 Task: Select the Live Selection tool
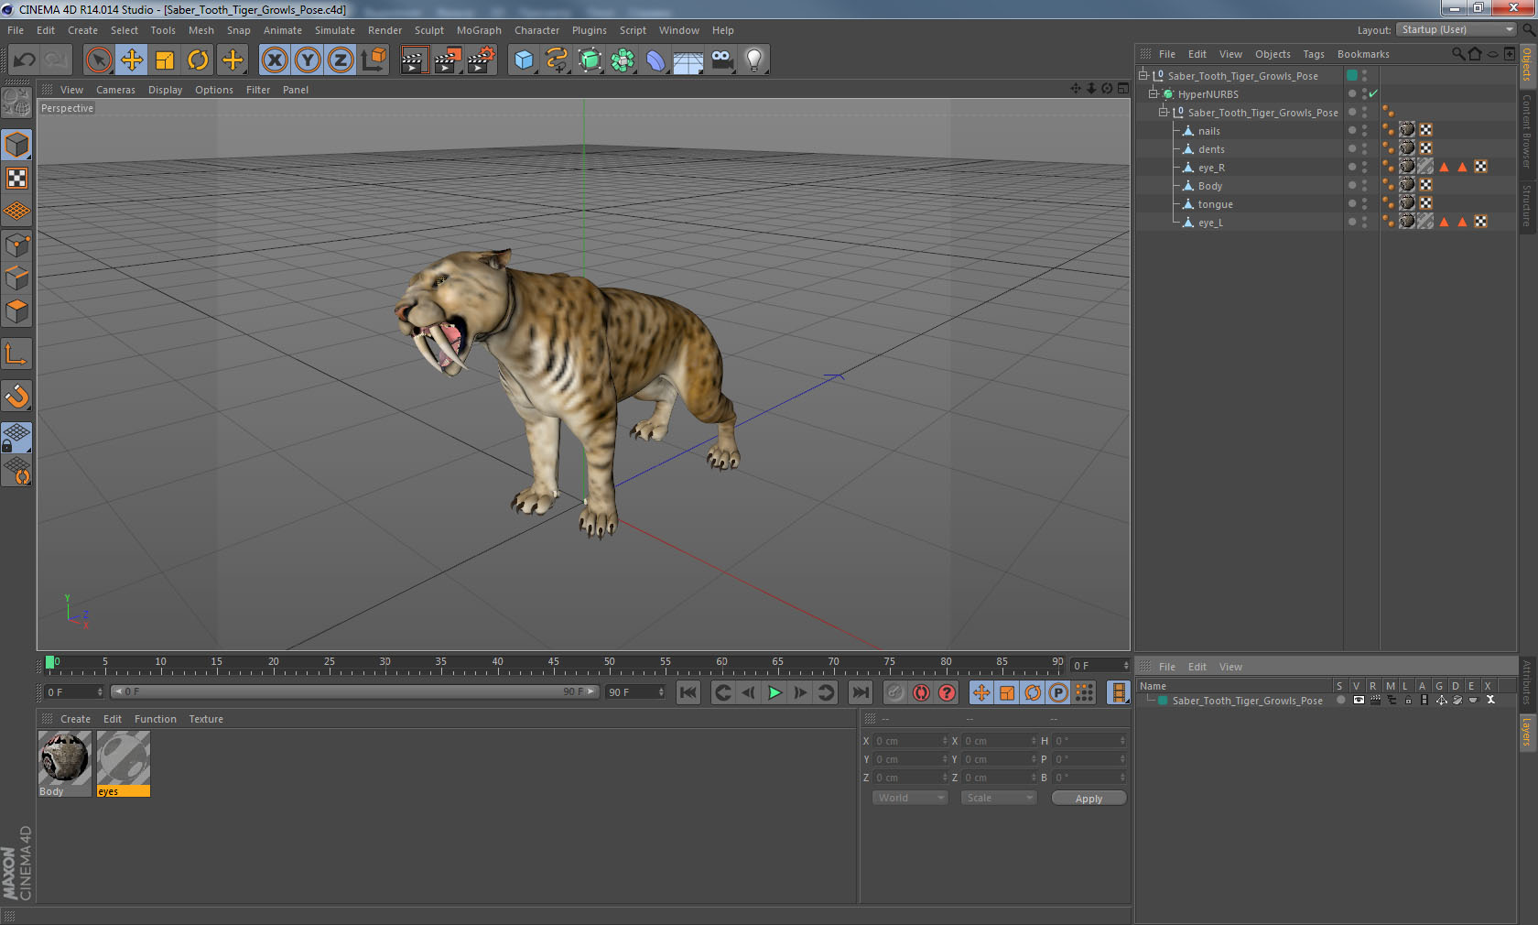click(98, 60)
